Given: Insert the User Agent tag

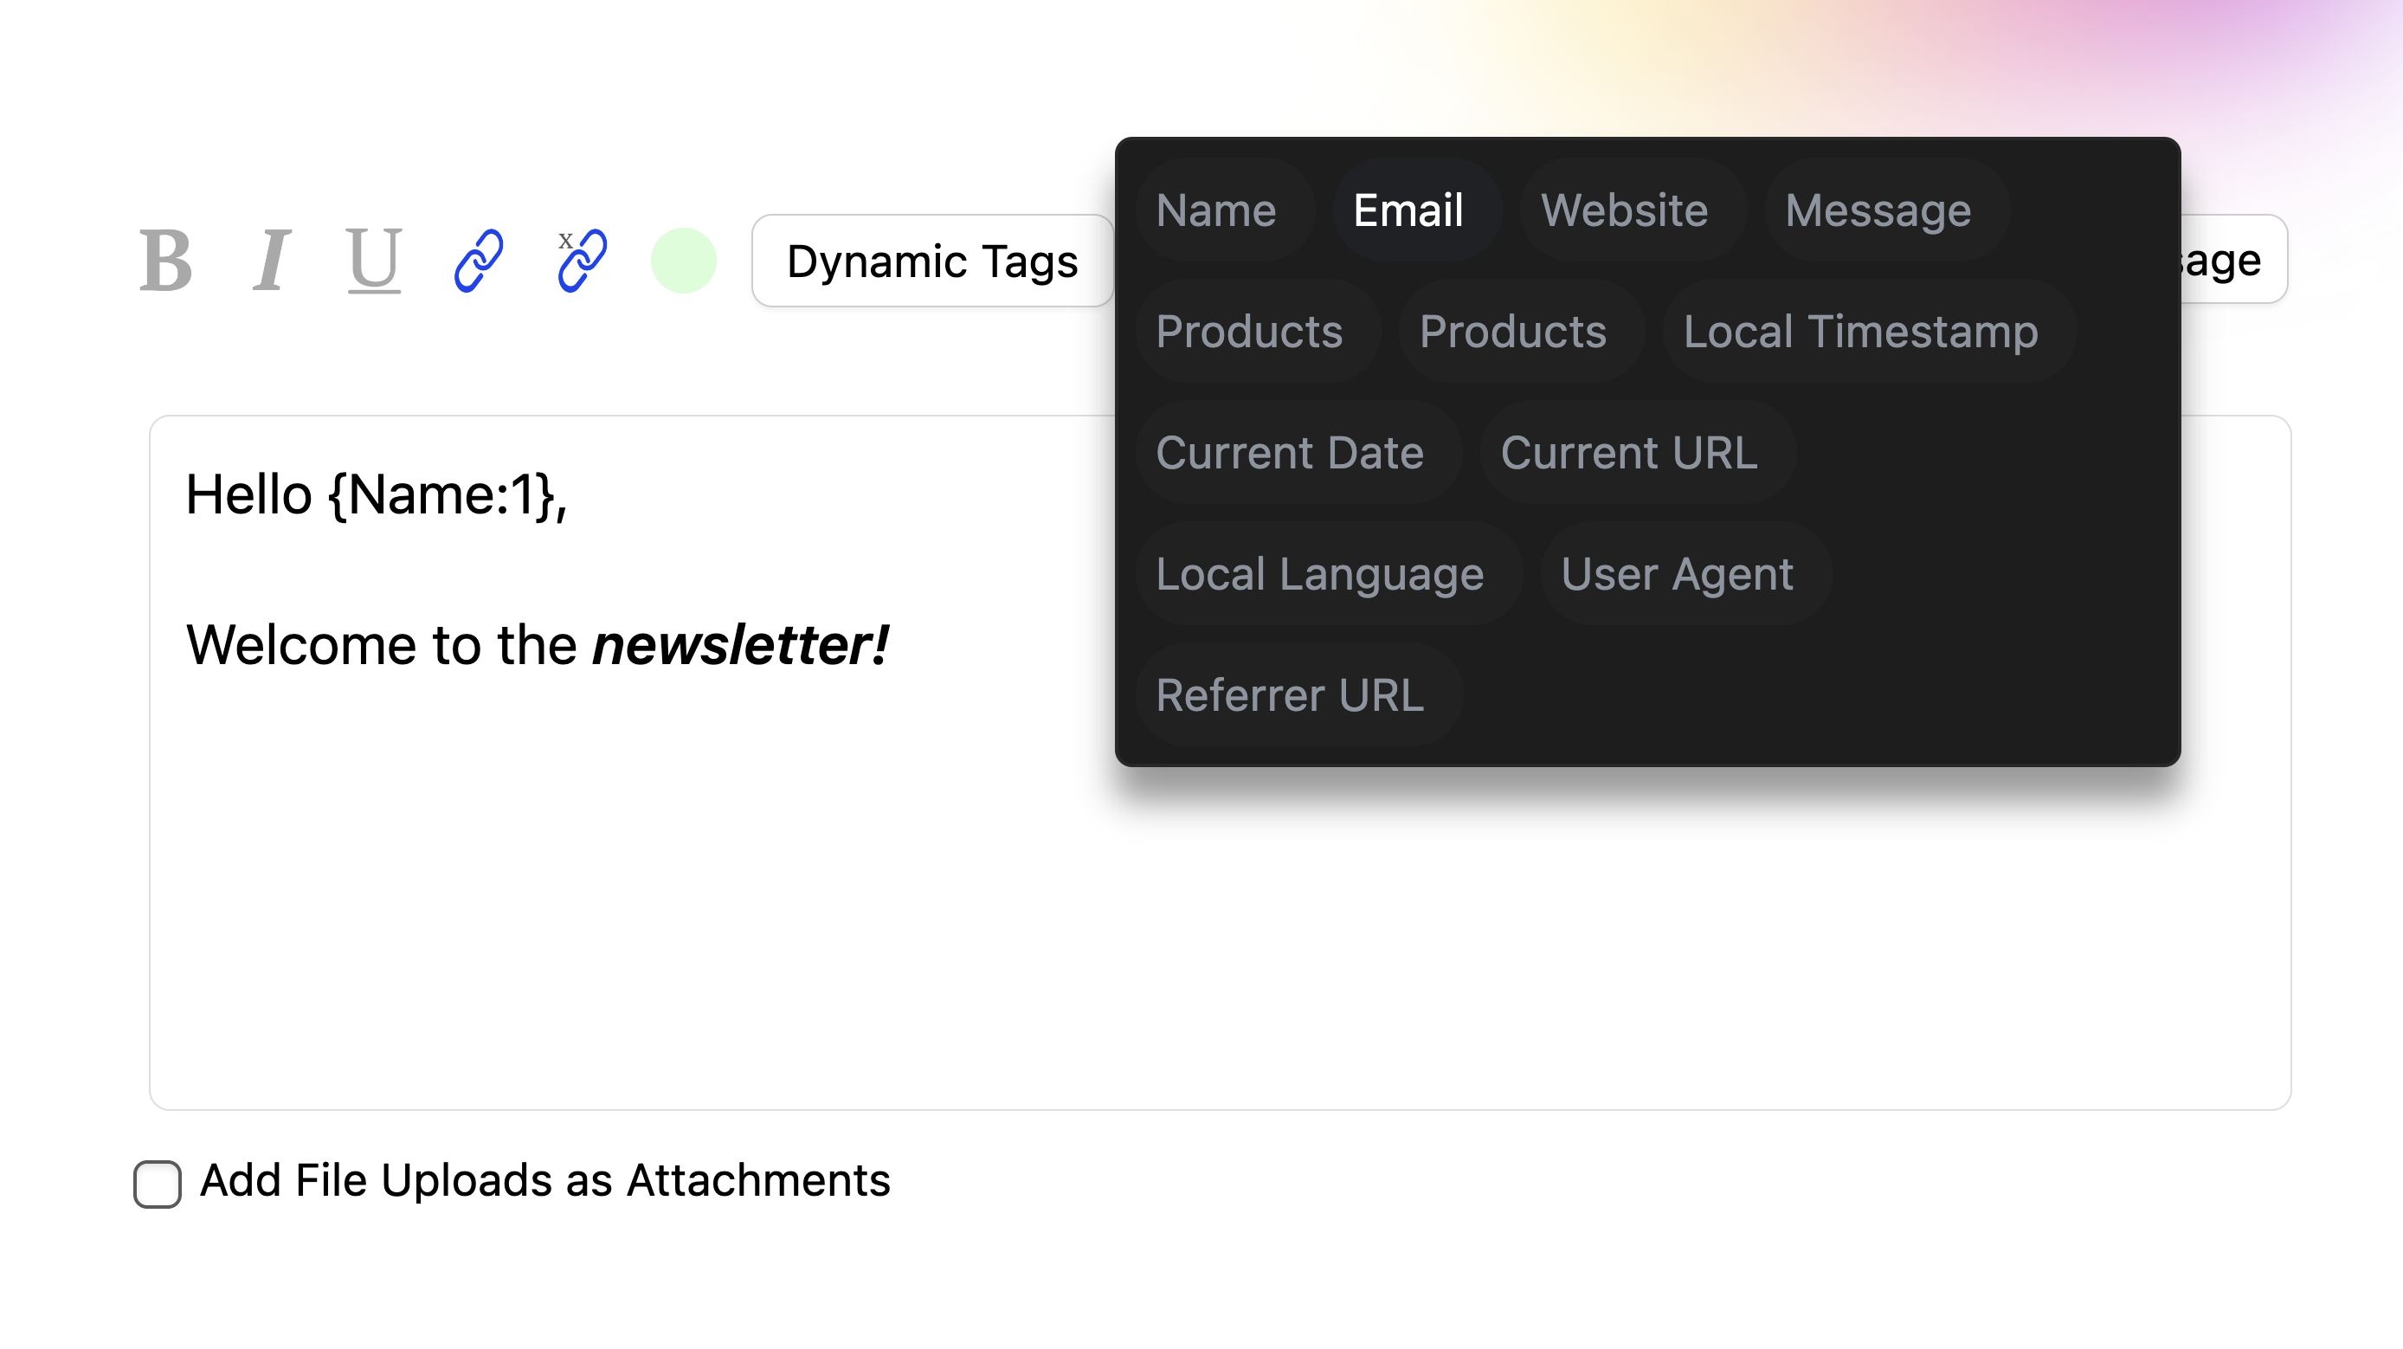Looking at the screenshot, I should click(1677, 575).
